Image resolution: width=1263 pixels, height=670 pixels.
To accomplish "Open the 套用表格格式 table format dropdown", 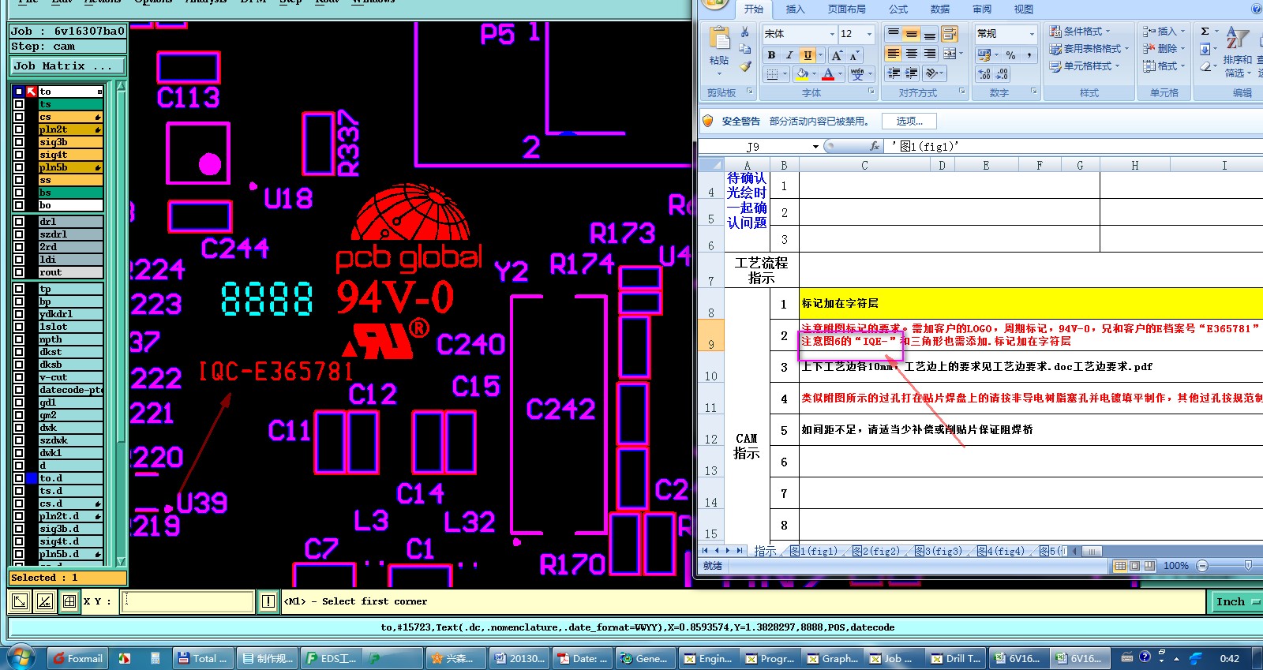I will tap(1089, 49).
